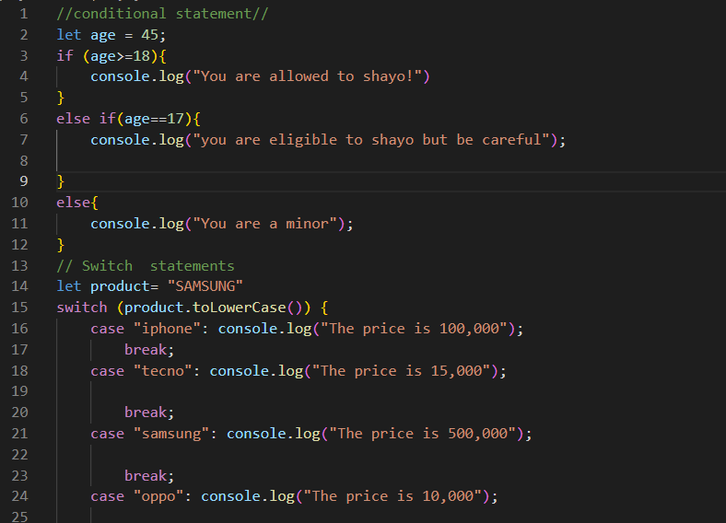The width and height of the screenshot is (726, 523).
Task: Click line number 21 in the gutter
Action: (19, 433)
